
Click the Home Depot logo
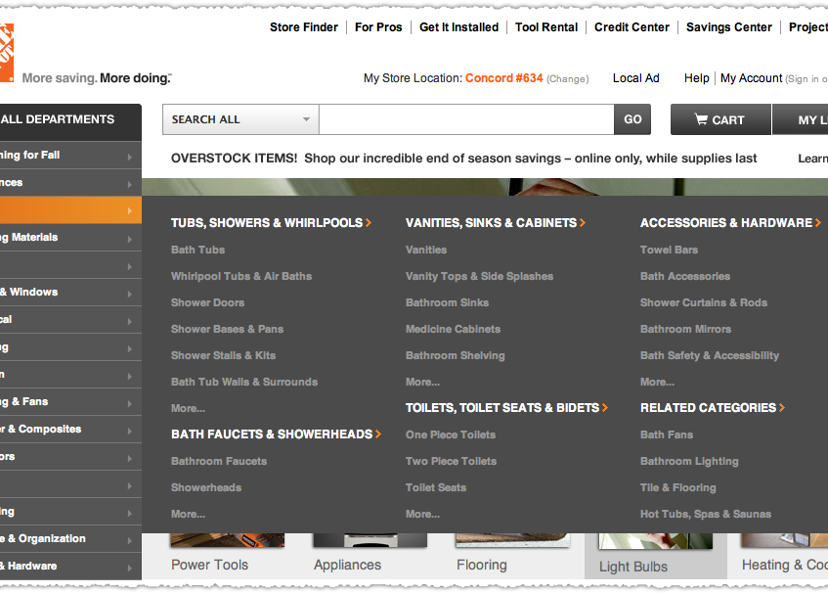[x=6, y=52]
